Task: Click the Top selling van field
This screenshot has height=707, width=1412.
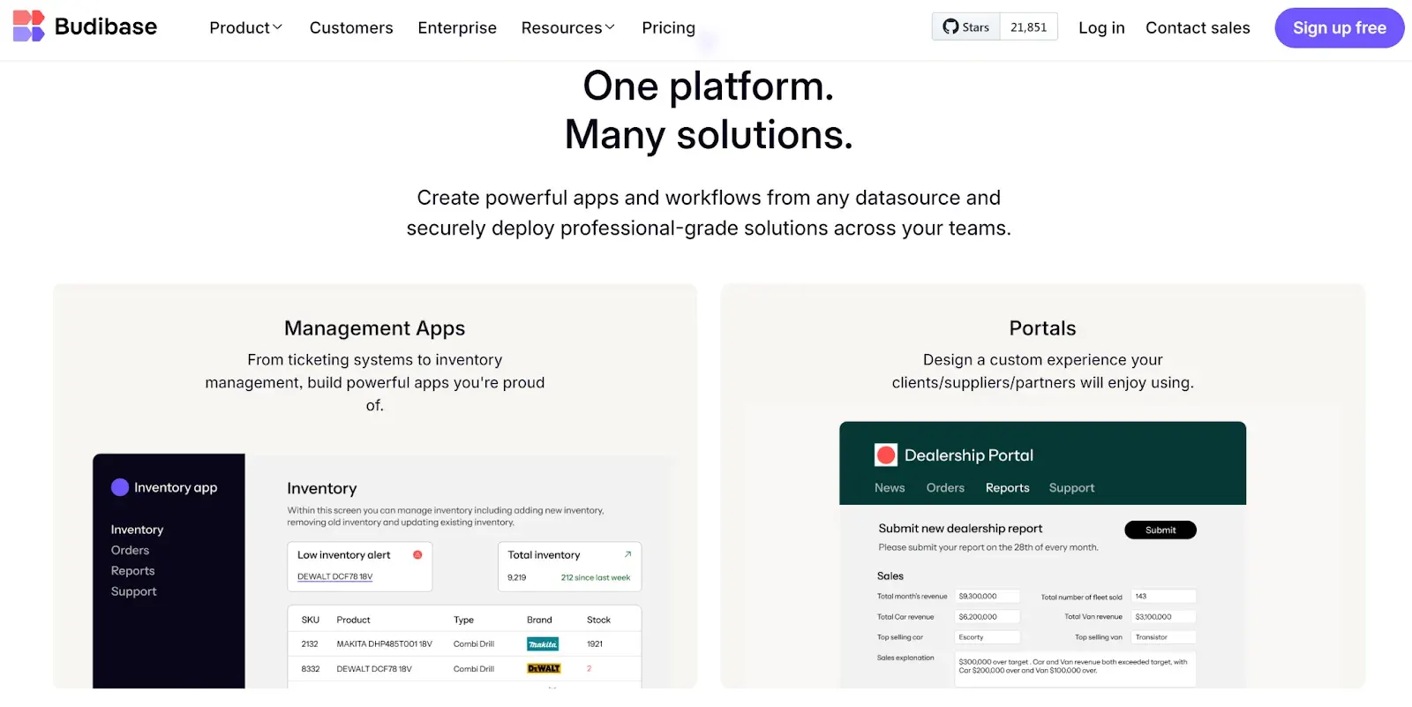Action: click(1164, 637)
